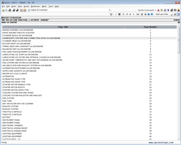The height and width of the screenshot is (145, 181).
Task: Click the printer icon in toolbar
Action: coord(10,10)
